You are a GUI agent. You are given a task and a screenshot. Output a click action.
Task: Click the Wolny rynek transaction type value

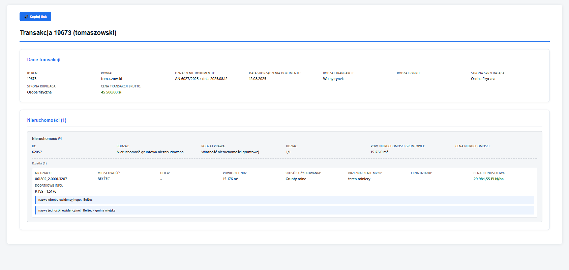tap(333, 79)
